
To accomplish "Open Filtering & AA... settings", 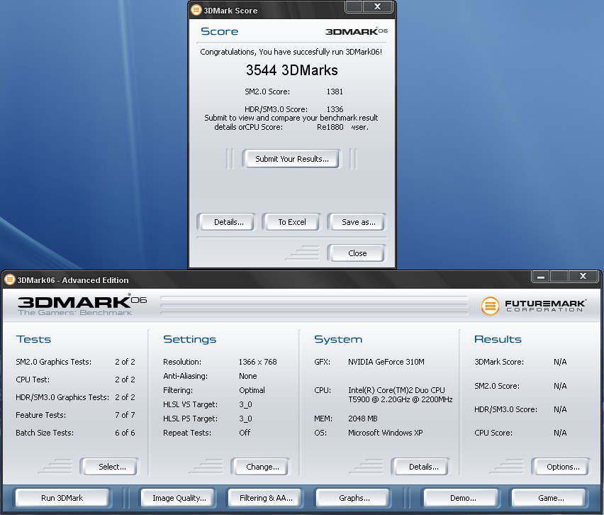I will (x=266, y=498).
